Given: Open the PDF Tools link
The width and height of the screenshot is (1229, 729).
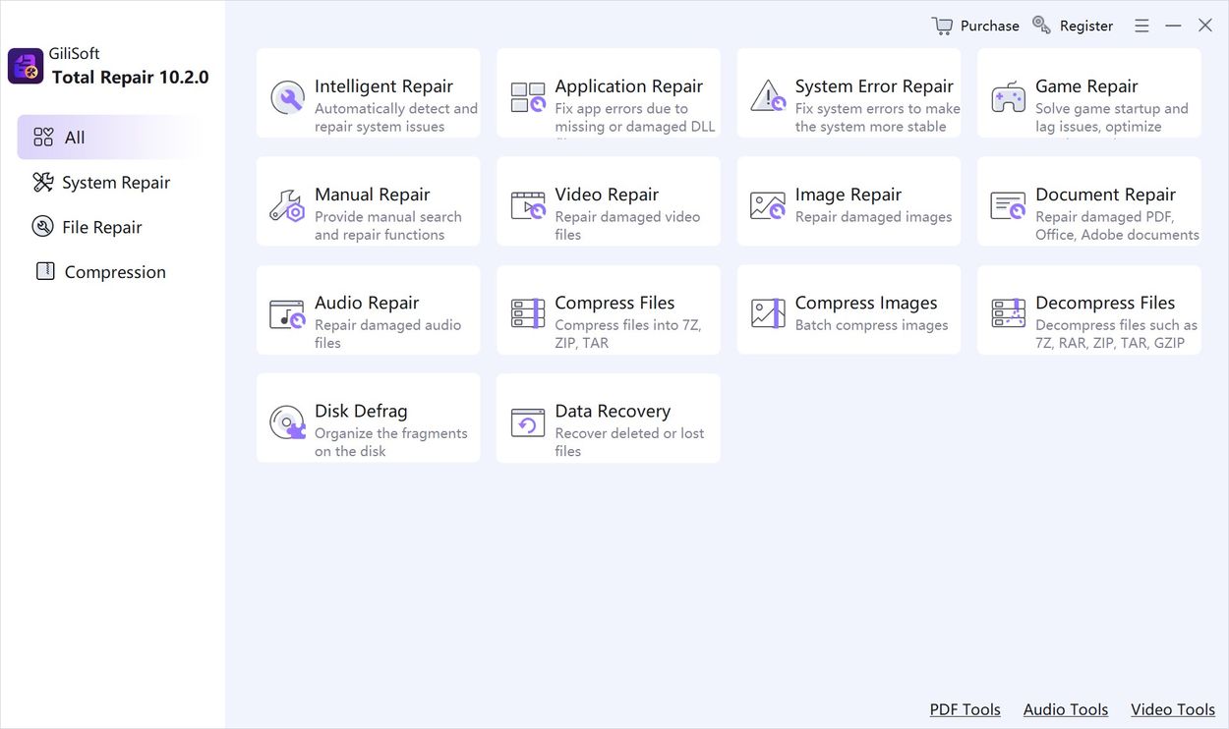Looking at the screenshot, I should (966, 709).
